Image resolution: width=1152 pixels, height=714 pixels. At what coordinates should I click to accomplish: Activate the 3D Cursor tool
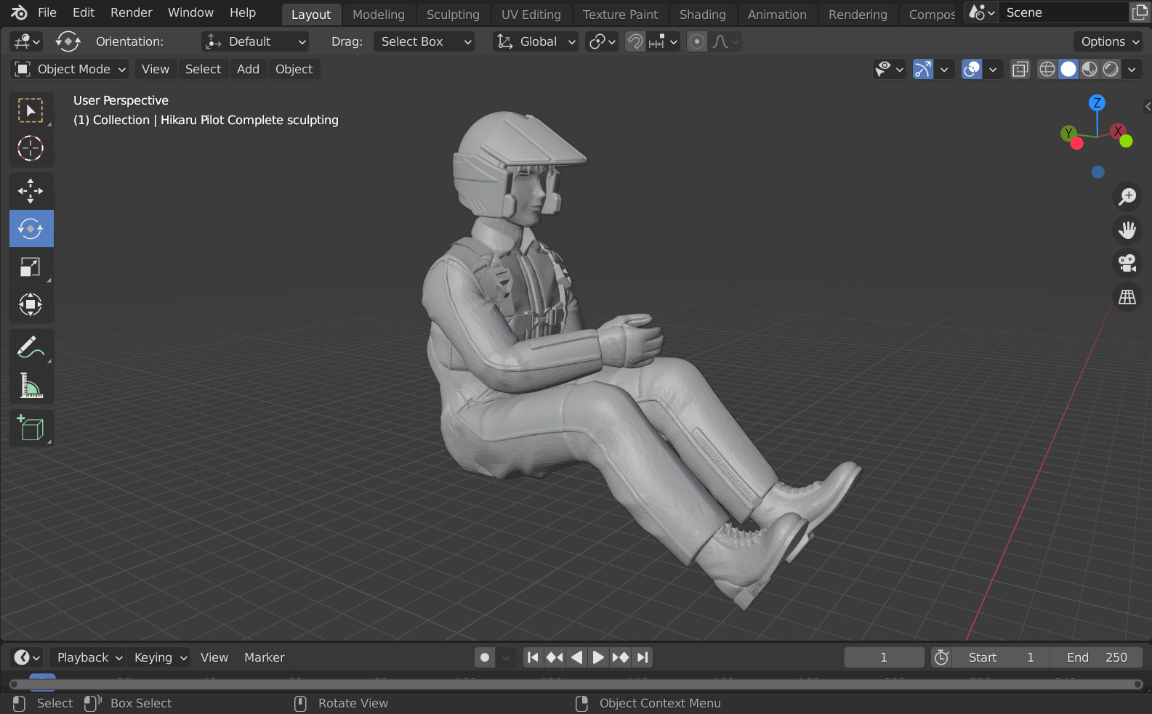31,148
